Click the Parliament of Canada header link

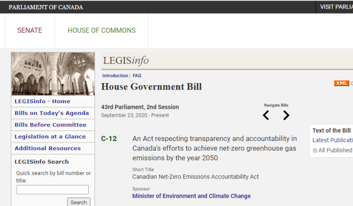coord(46,7)
